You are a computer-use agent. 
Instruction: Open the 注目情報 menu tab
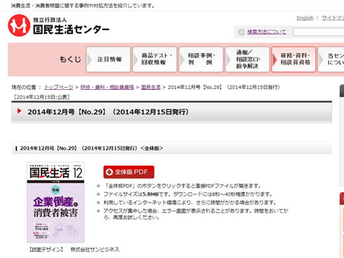pos(108,60)
